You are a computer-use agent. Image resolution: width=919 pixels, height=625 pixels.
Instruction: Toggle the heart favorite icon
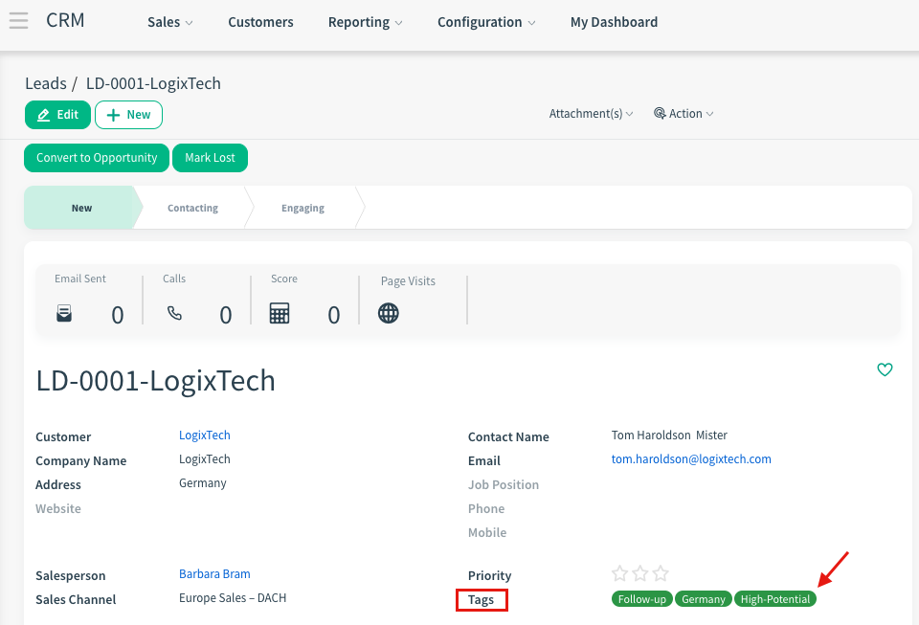pyautogui.click(x=885, y=369)
